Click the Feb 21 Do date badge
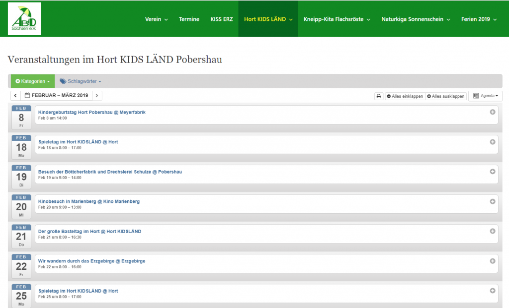Screen dimensions: 509x308 tap(21, 237)
